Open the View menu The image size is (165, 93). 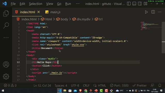click(x=49, y=4)
